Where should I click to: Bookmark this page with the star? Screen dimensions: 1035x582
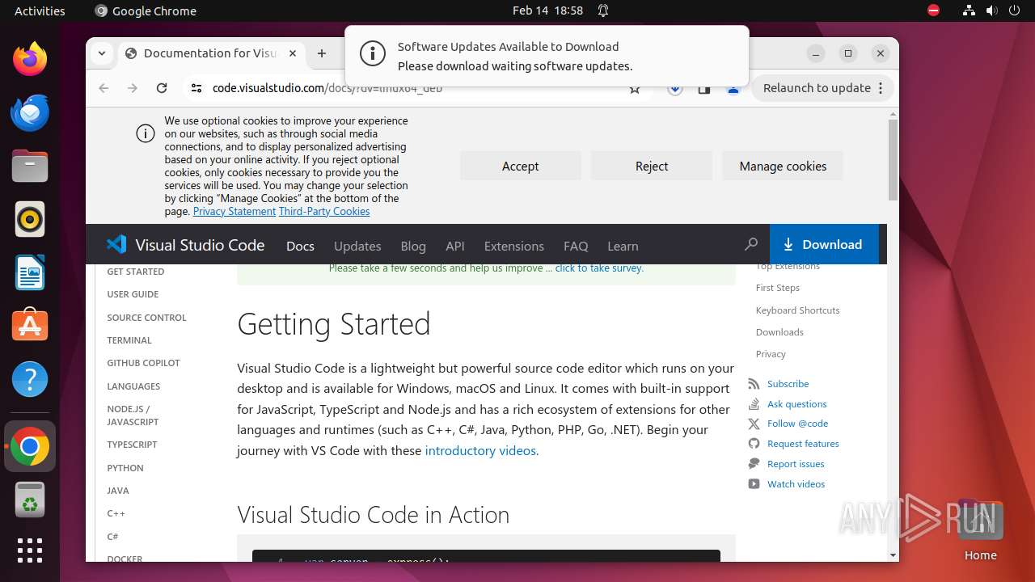point(635,89)
